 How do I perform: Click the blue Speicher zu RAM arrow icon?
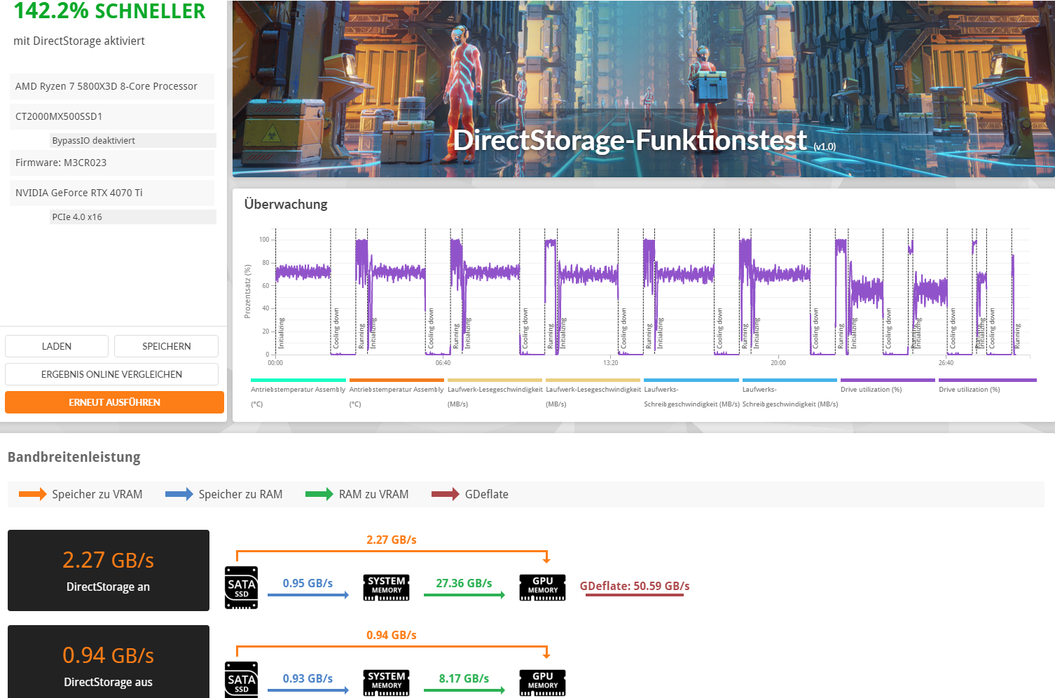coord(179,494)
